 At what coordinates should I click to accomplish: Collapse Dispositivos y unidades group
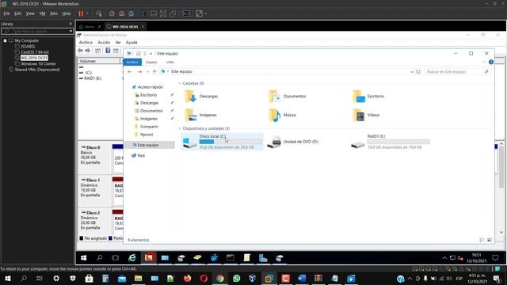[180, 128]
